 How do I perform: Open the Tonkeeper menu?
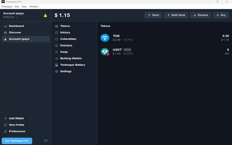point(7,6)
